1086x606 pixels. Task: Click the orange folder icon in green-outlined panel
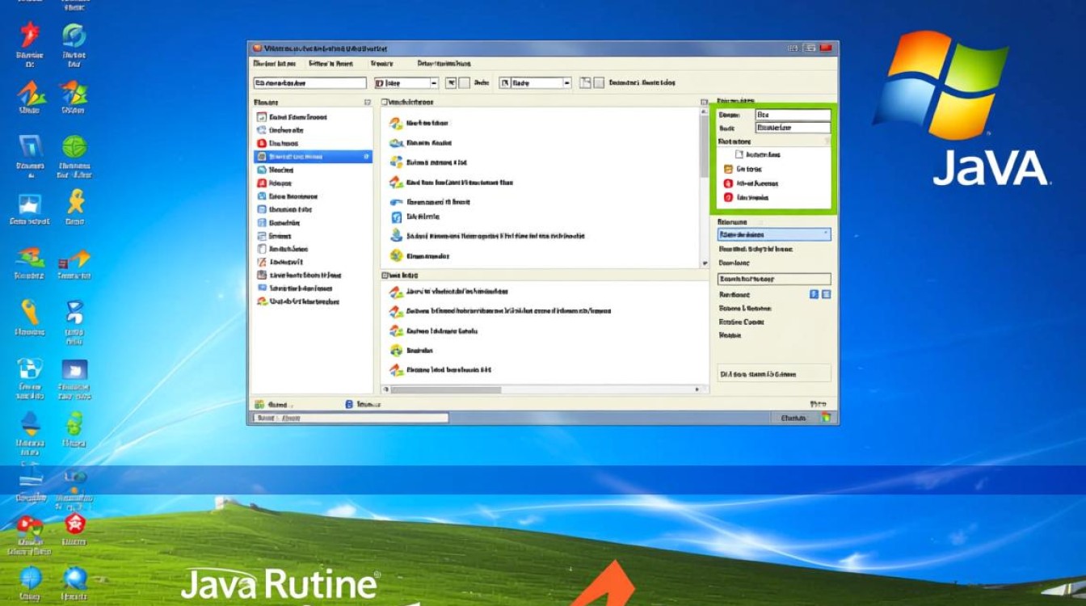click(x=727, y=169)
